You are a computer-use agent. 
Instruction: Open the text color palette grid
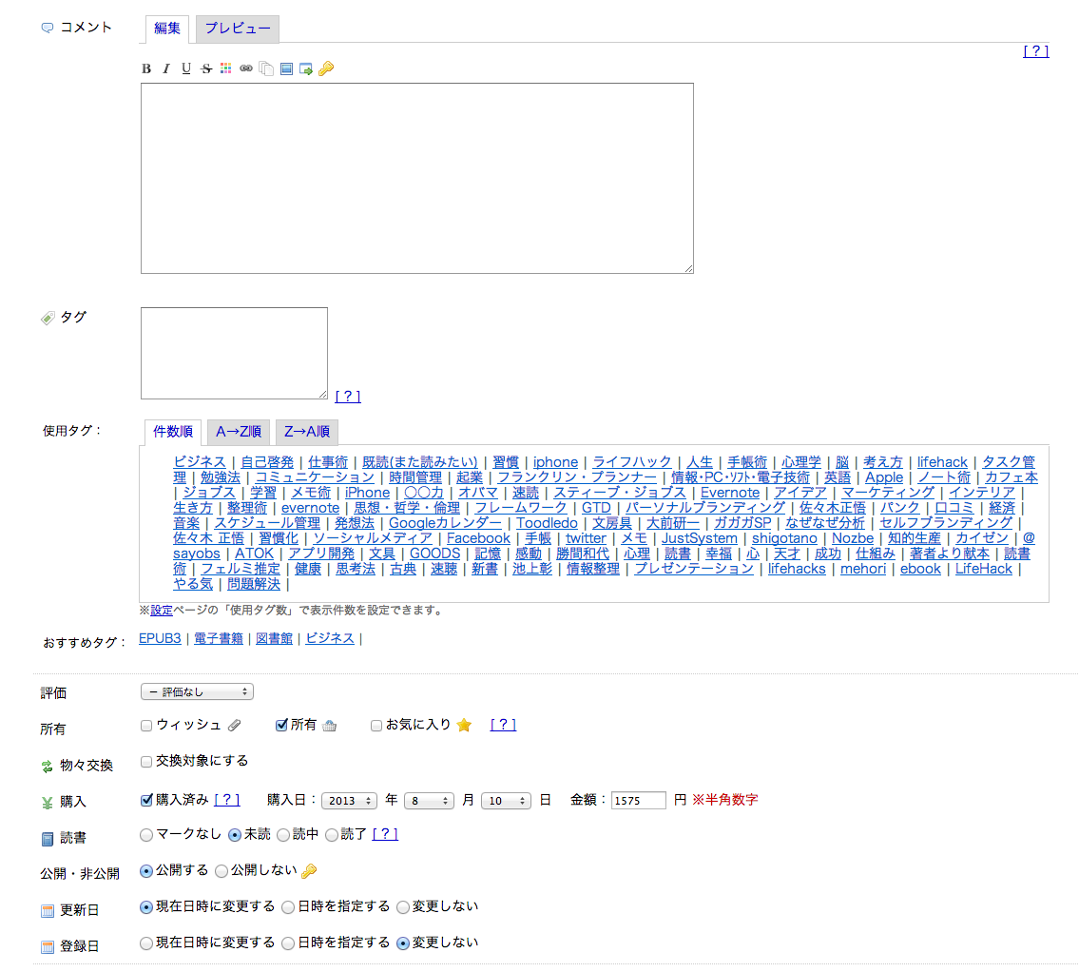coord(226,68)
